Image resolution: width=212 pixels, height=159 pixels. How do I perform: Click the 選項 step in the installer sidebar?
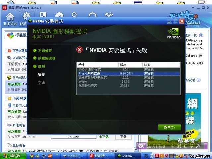click(x=42, y=66)
